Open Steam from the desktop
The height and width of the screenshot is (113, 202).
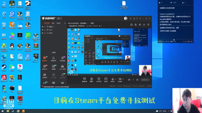pyautogui.click(x=4, y=68)
